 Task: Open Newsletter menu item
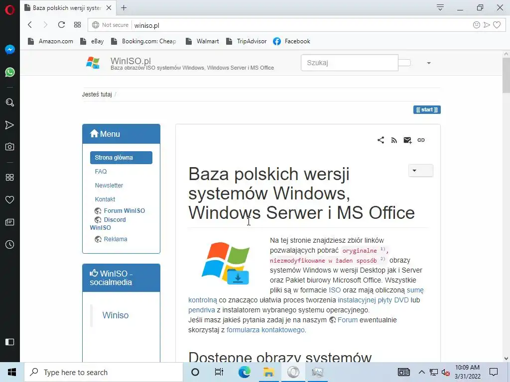point(109,186)
